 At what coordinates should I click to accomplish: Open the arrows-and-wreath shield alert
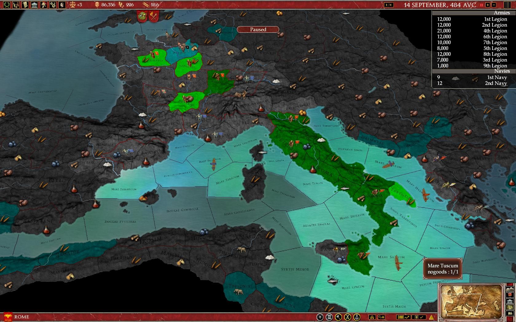142,16
